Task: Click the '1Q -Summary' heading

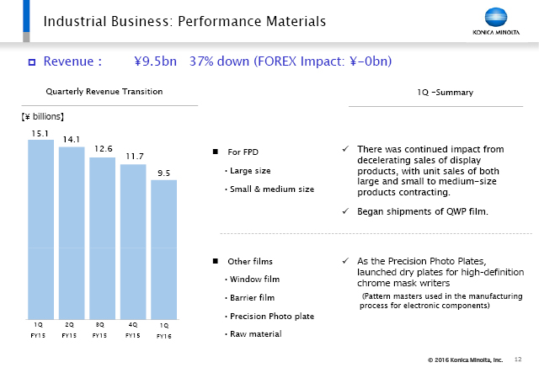Action: (446, 93)
